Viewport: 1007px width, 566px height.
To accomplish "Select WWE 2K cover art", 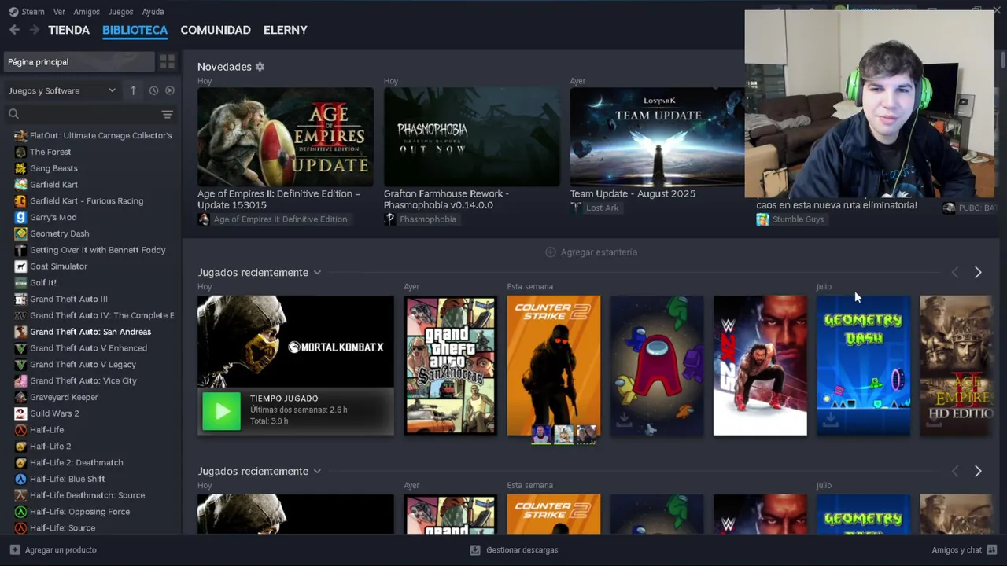I will (760, 366).
